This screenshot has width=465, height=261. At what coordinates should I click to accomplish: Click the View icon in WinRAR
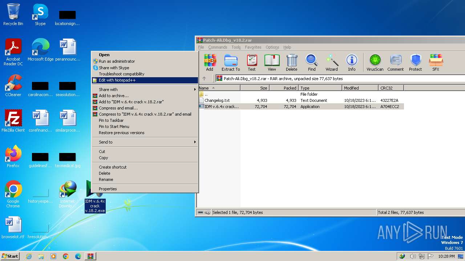(x=272, y=63)
